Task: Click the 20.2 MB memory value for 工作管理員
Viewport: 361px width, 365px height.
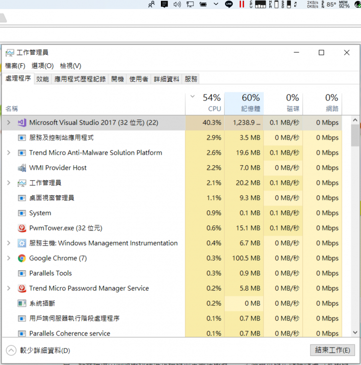Action: [248, 183]
